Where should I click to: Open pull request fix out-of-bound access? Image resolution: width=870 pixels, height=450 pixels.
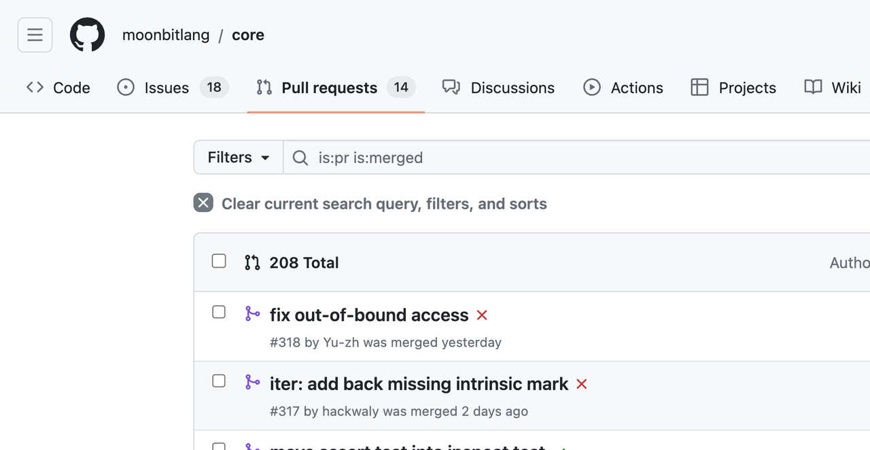[369, 315]
